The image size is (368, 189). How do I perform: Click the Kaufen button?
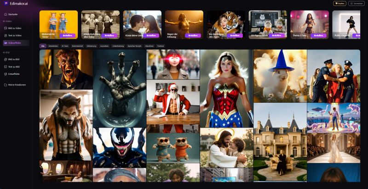339,3
